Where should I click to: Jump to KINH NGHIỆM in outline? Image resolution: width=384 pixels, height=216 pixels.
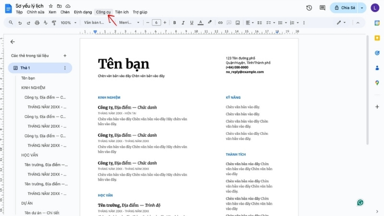33,88
